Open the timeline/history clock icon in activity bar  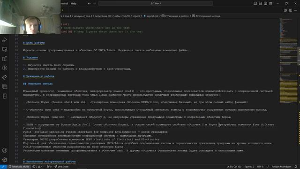[x=5, y=68]
